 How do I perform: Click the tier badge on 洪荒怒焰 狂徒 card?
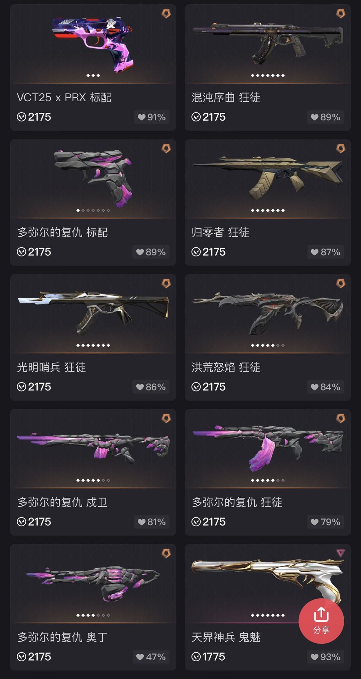(x=341, y=284)
